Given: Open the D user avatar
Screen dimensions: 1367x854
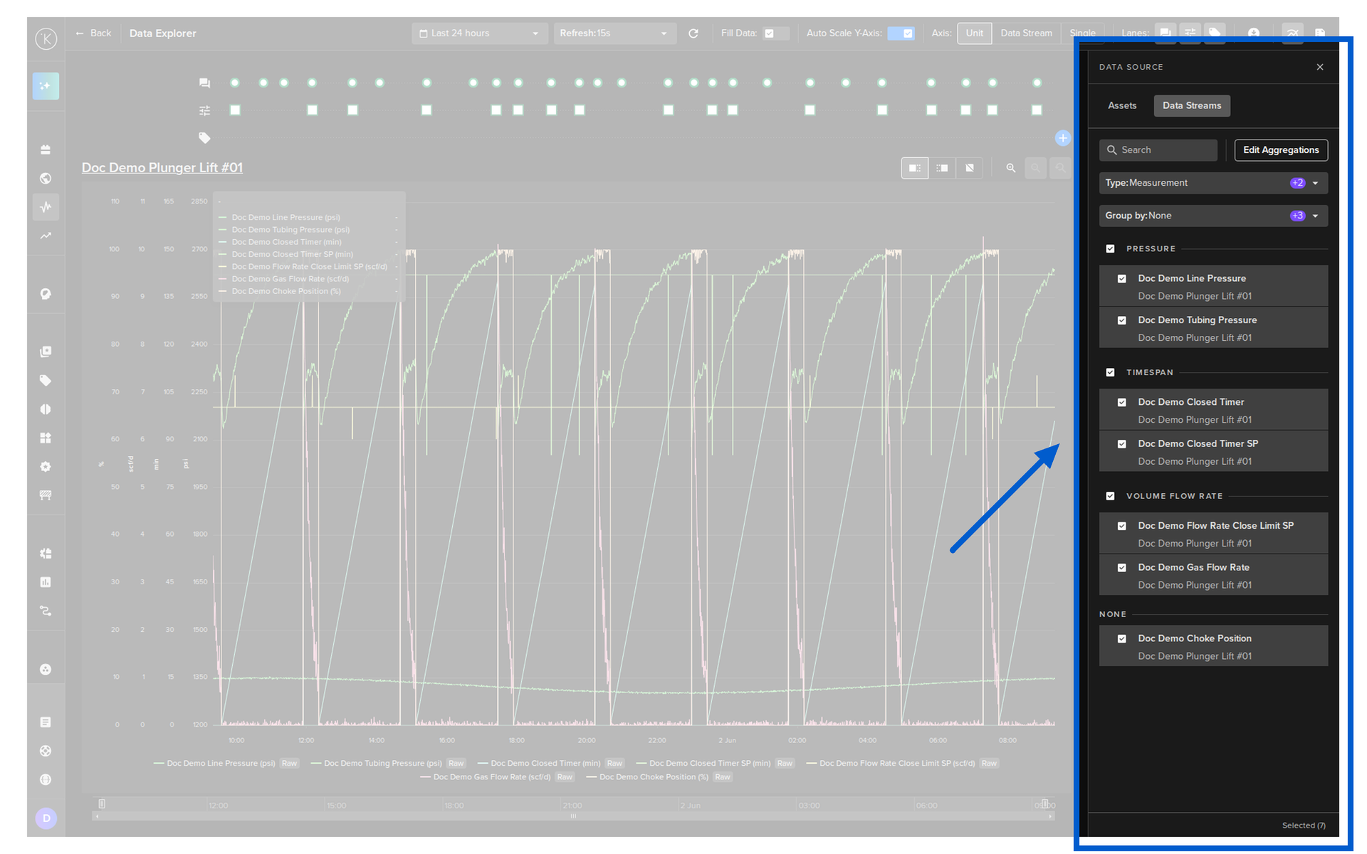Looking at the screenshot, I should coord(46,818).
